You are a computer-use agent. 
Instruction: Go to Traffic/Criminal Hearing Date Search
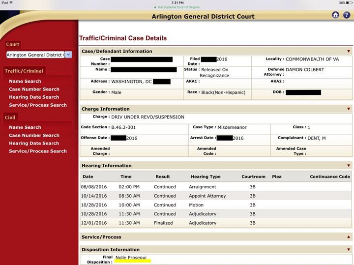click(x=34, y=97)
